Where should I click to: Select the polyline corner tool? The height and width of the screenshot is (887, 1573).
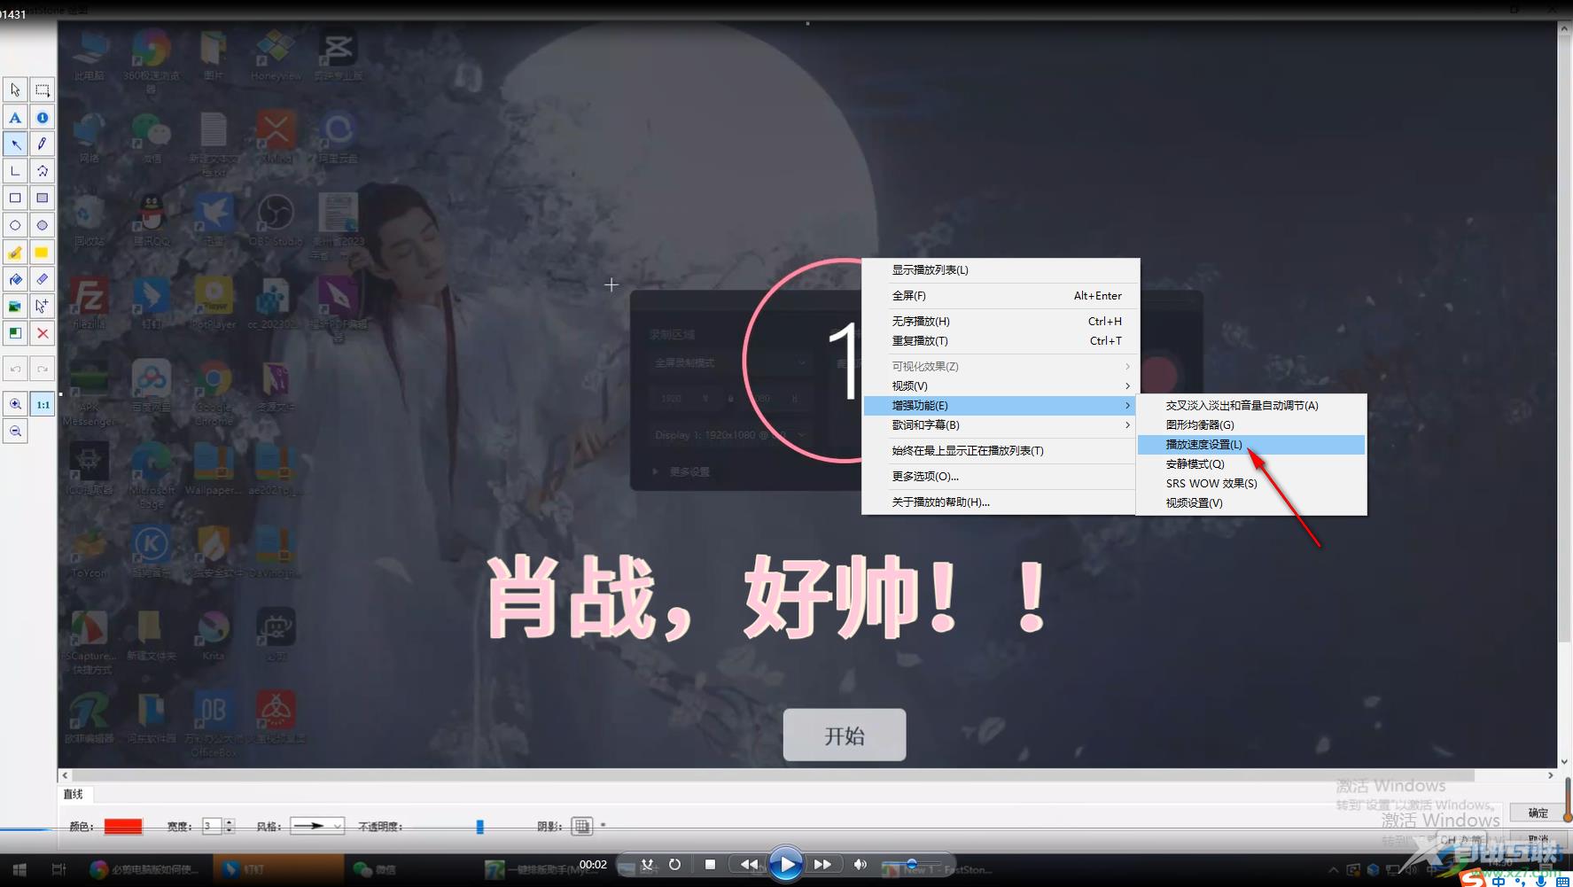coord(15,171)
